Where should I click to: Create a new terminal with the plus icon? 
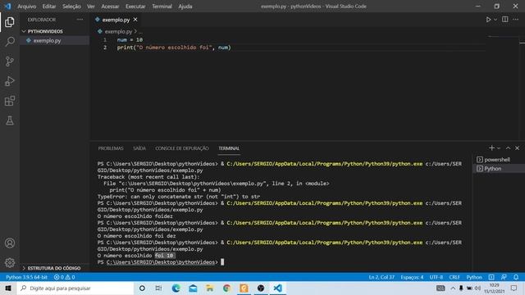point(491,147)
